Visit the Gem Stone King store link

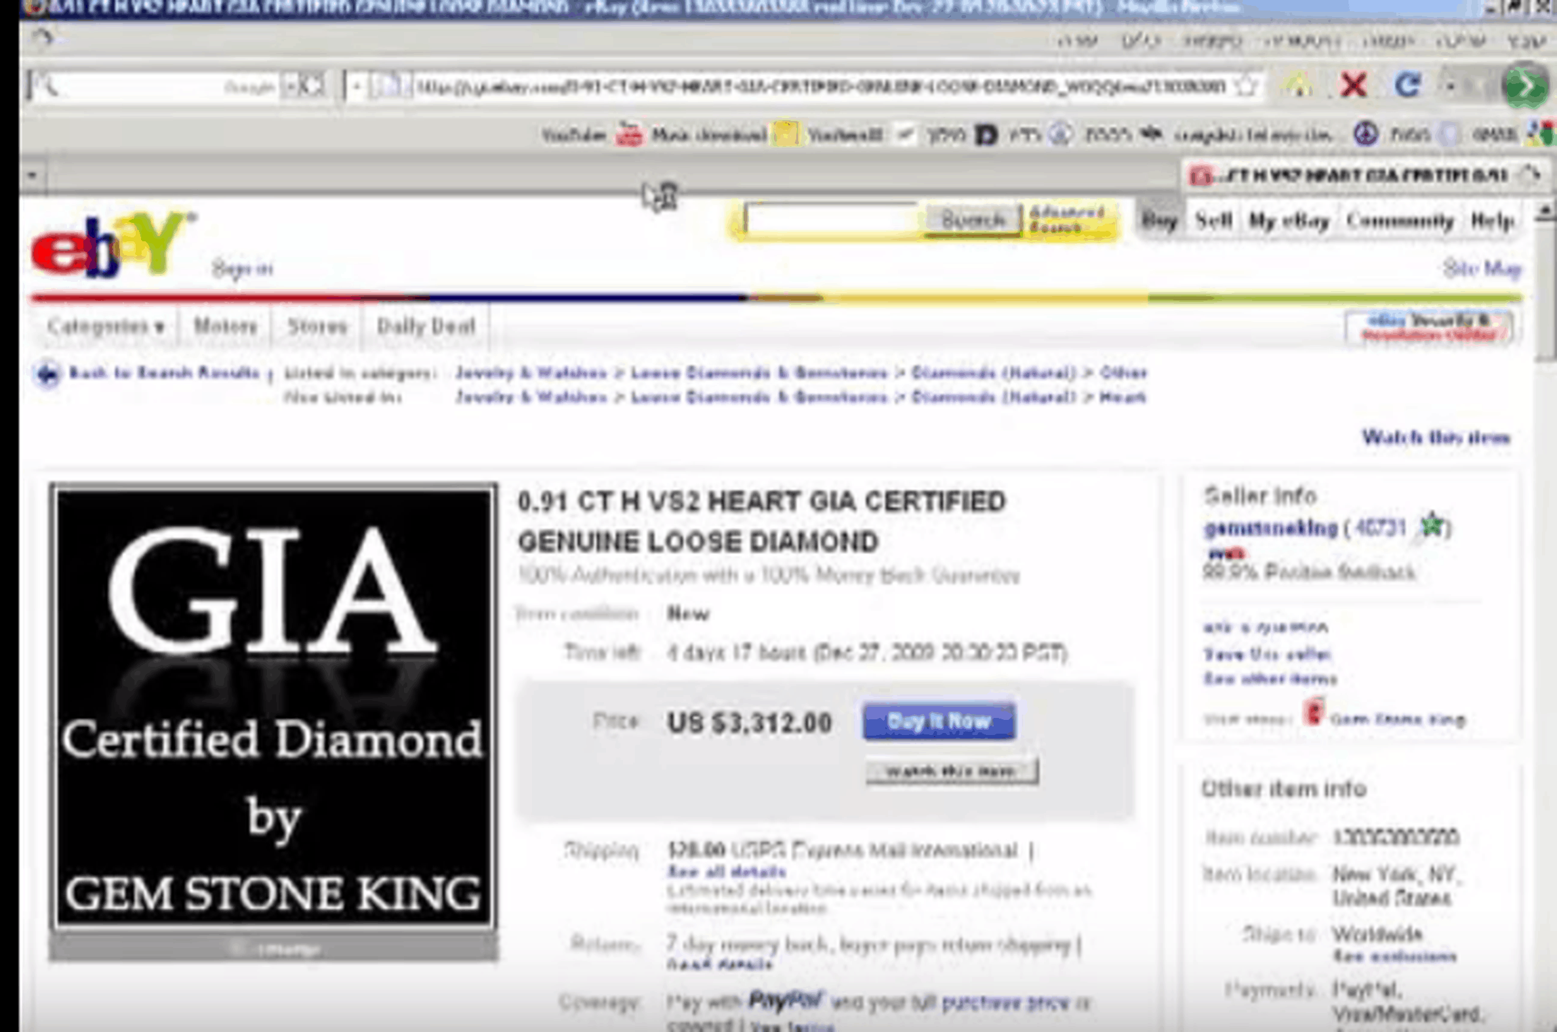pos(1398,719)
